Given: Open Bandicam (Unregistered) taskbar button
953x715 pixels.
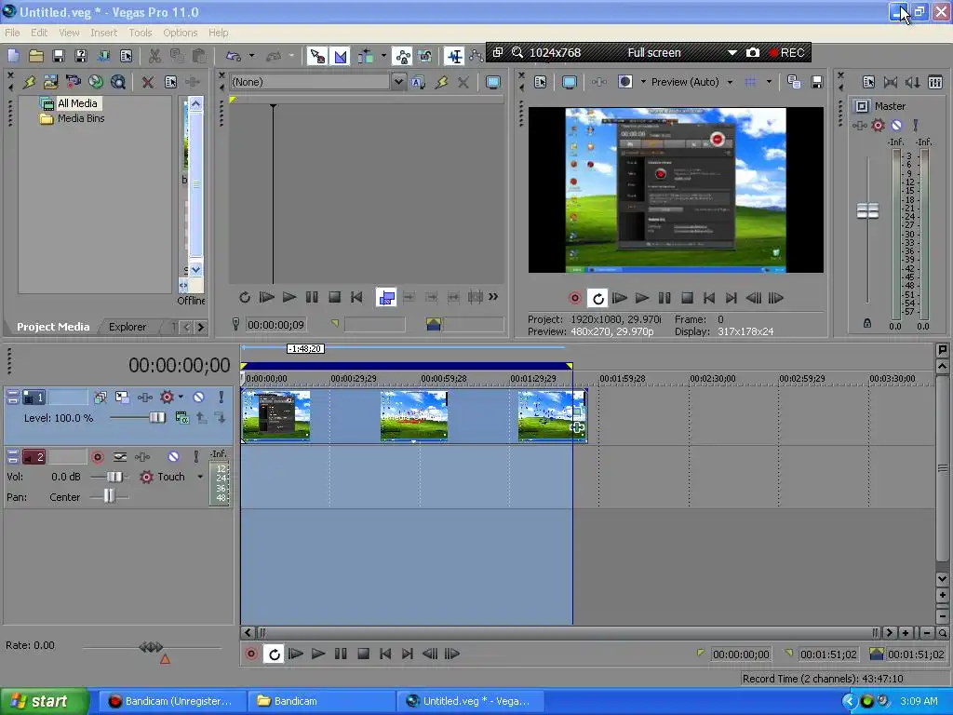Looking at the screenshot, I should point(171,701).
